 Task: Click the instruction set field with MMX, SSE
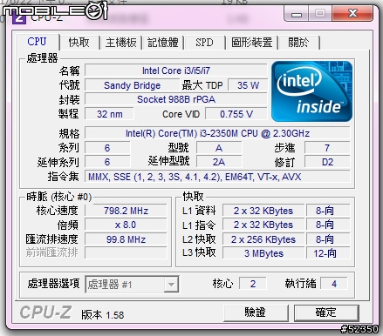(217, 177)
